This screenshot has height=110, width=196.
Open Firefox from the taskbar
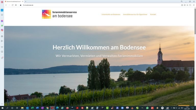point(67,108)
